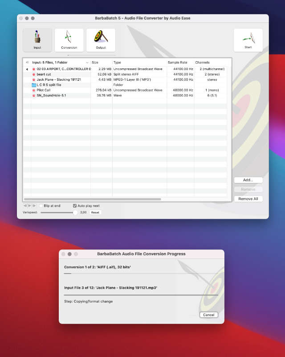
Task: Click red file icon of Pilot Call
Action: [34, 90]
